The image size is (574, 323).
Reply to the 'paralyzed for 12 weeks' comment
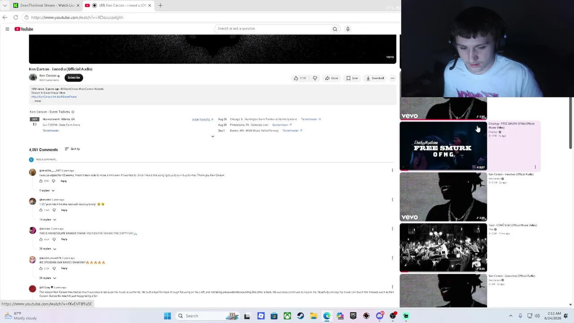[x=64, y=181]
